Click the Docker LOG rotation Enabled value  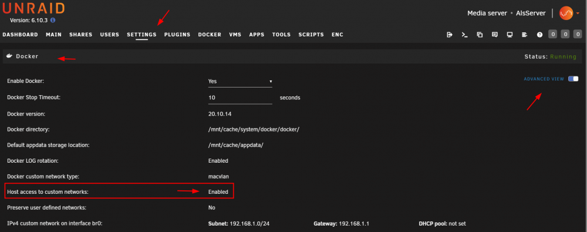(218, 161)
